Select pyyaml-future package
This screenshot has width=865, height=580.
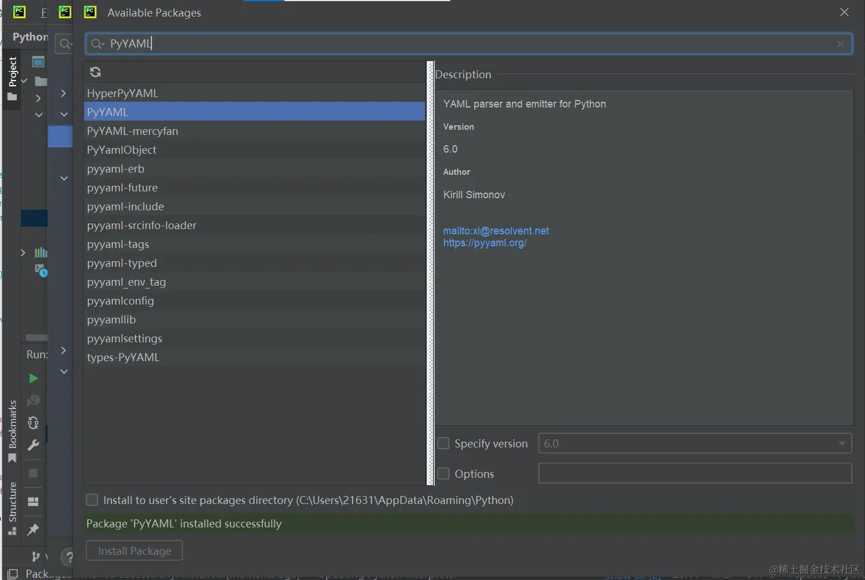tap(255, 187)
